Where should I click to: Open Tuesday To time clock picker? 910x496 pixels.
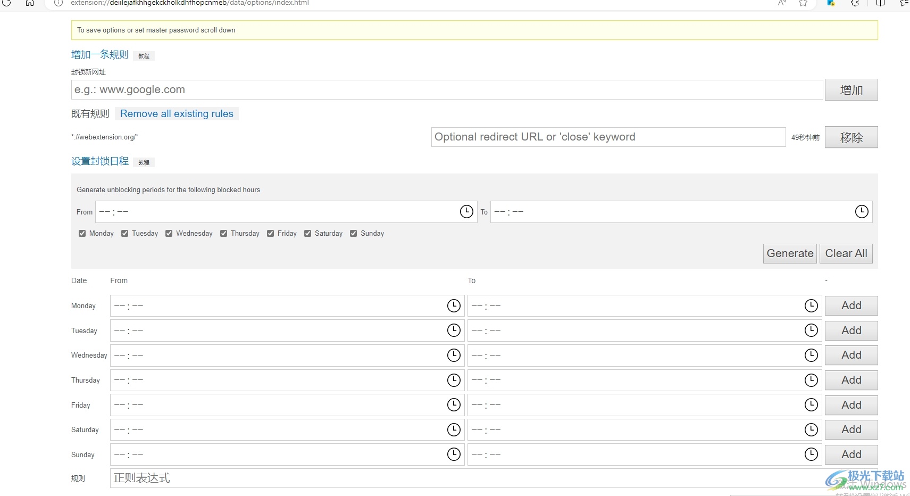[x=811, y=330]
